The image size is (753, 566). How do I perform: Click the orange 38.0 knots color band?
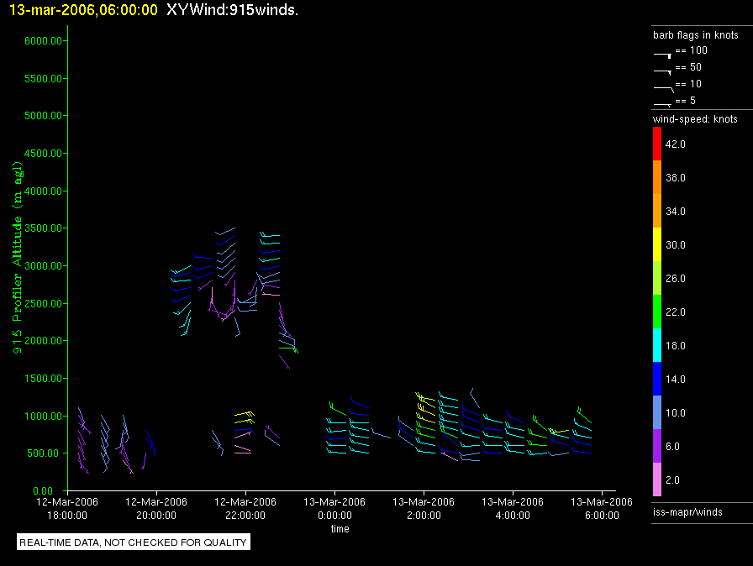click(x=657, y=177)
